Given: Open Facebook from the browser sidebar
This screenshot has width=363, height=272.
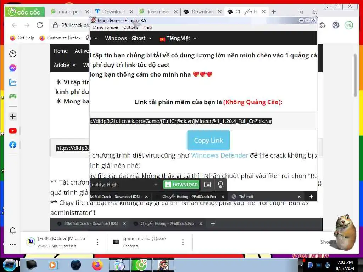Looking at the screenshot, I should point(13,145).
